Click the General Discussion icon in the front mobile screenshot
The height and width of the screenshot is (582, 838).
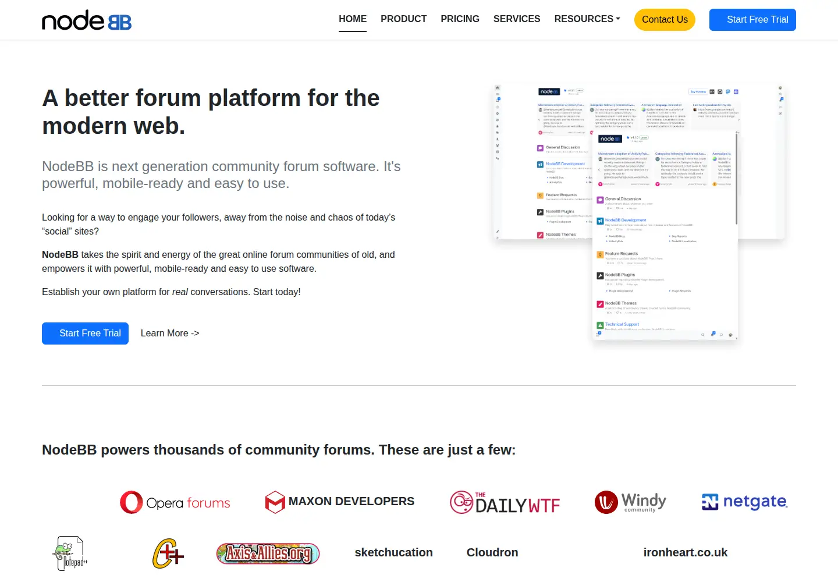(x=600, y=200)
